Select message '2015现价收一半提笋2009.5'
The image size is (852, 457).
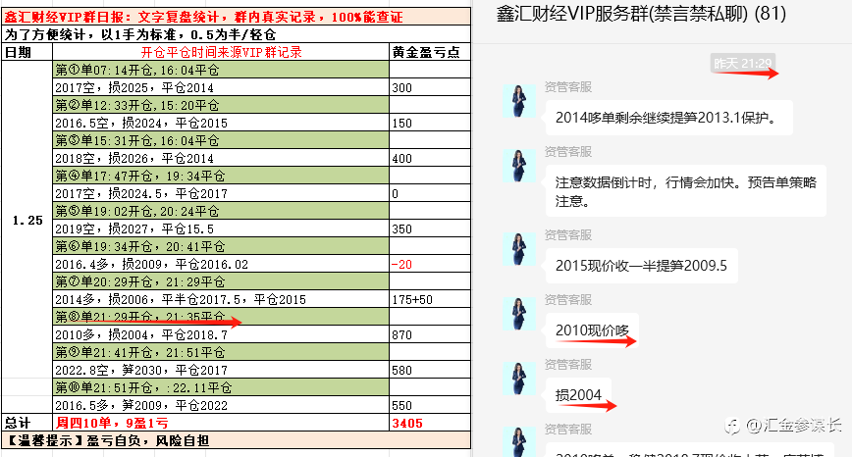point(641,266)
